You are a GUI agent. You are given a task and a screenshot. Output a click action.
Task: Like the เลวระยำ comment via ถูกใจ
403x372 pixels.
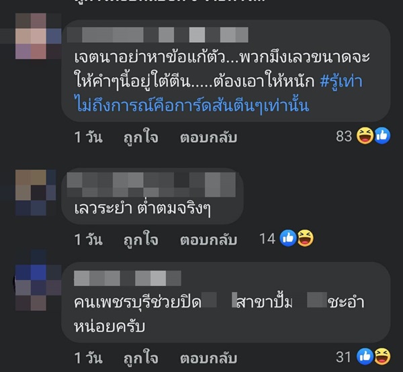coord(141,240)
